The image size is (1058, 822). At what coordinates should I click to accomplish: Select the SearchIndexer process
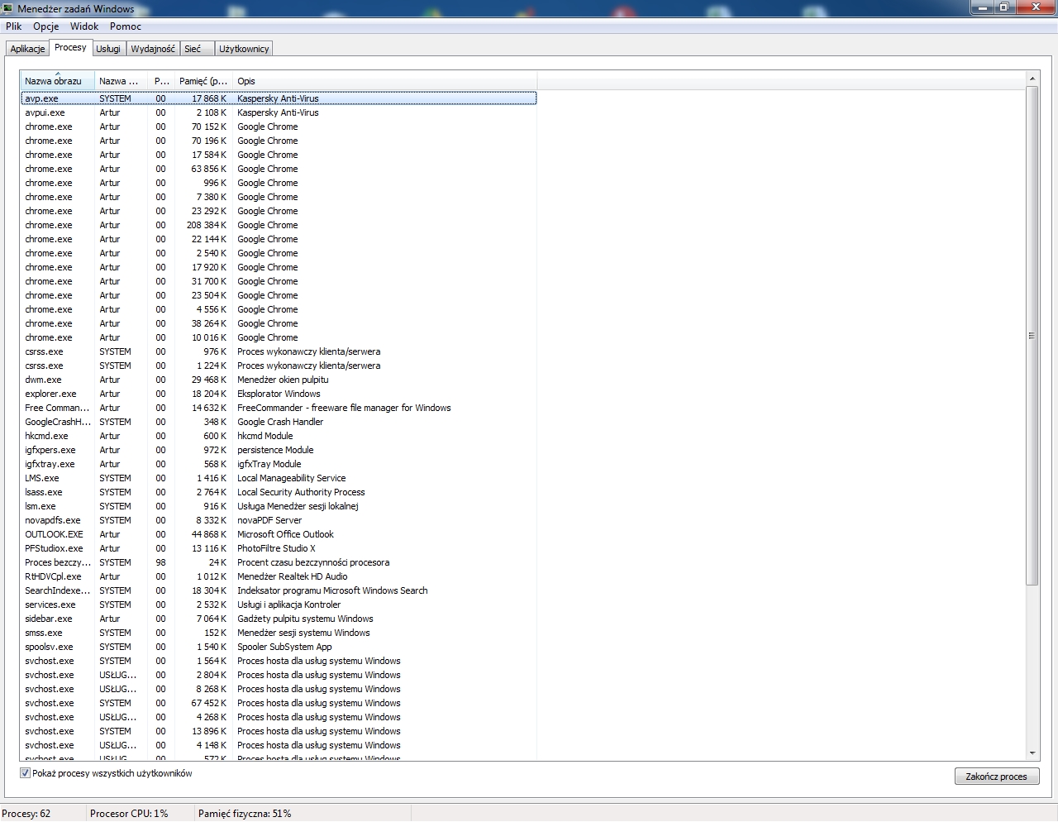(279, 590)
